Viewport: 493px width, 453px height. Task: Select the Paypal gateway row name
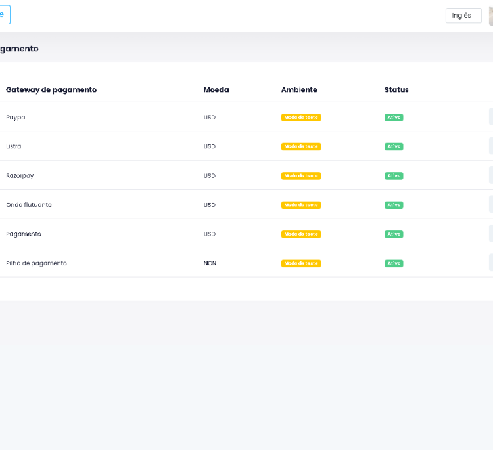pos(16,118)
